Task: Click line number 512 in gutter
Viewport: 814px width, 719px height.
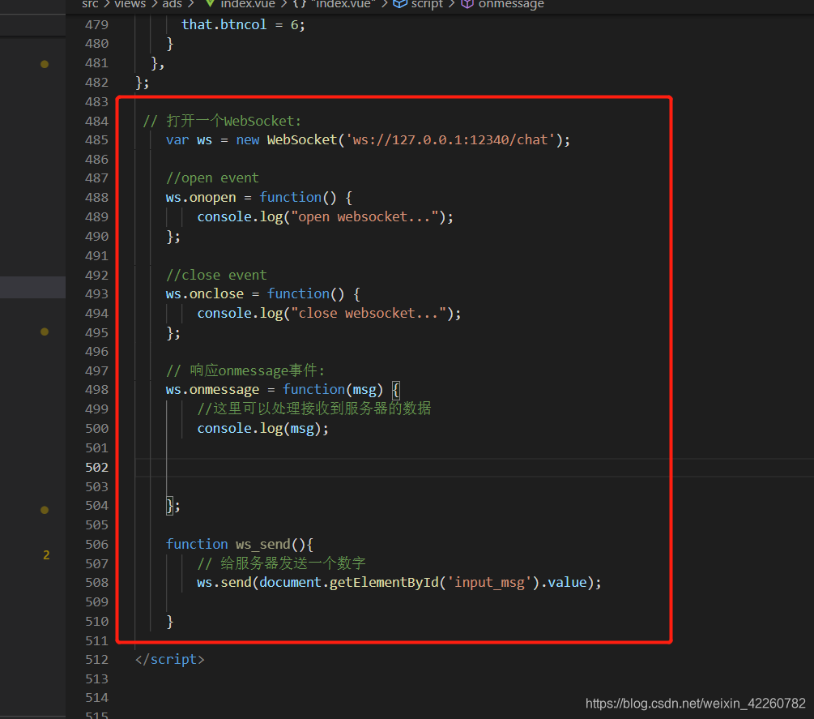Action: 96,660
